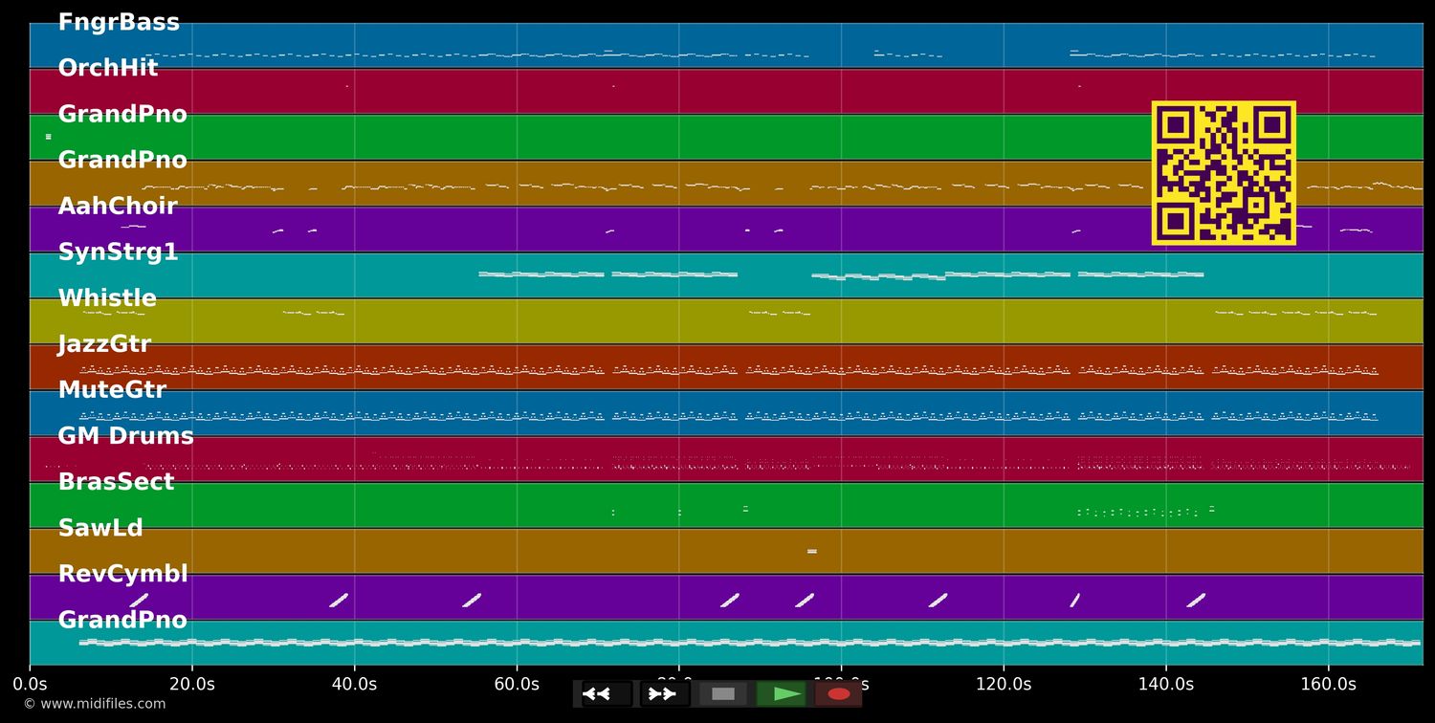Toggle the Whistle track
This screenshot has width=1435, height=723.
pyautogui.click(x=107, y=297)
